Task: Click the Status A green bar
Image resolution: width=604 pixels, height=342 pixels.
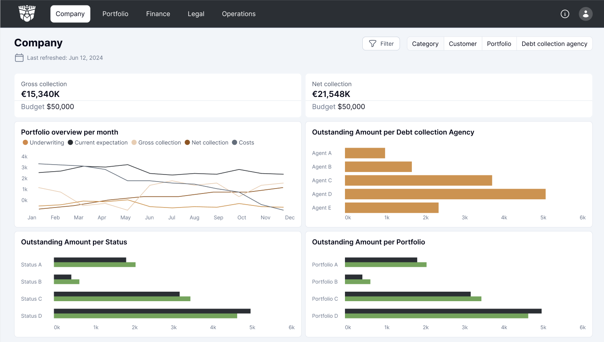Action: pos(95,264)
